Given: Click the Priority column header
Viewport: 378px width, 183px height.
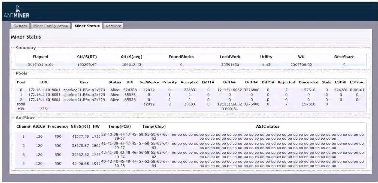Looking at the screenshot, I should (169, 82).
